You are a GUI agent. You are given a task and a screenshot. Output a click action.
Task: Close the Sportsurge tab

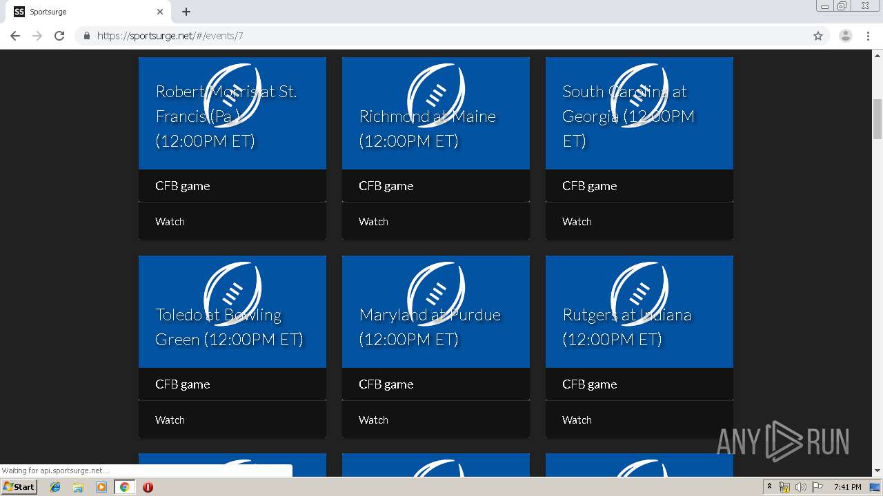tap(160, 12)
